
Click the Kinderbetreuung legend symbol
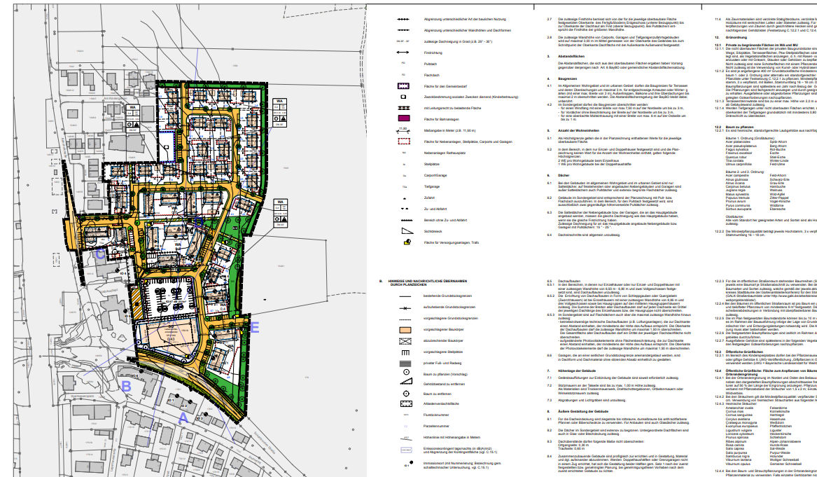[x=403, y=97]
